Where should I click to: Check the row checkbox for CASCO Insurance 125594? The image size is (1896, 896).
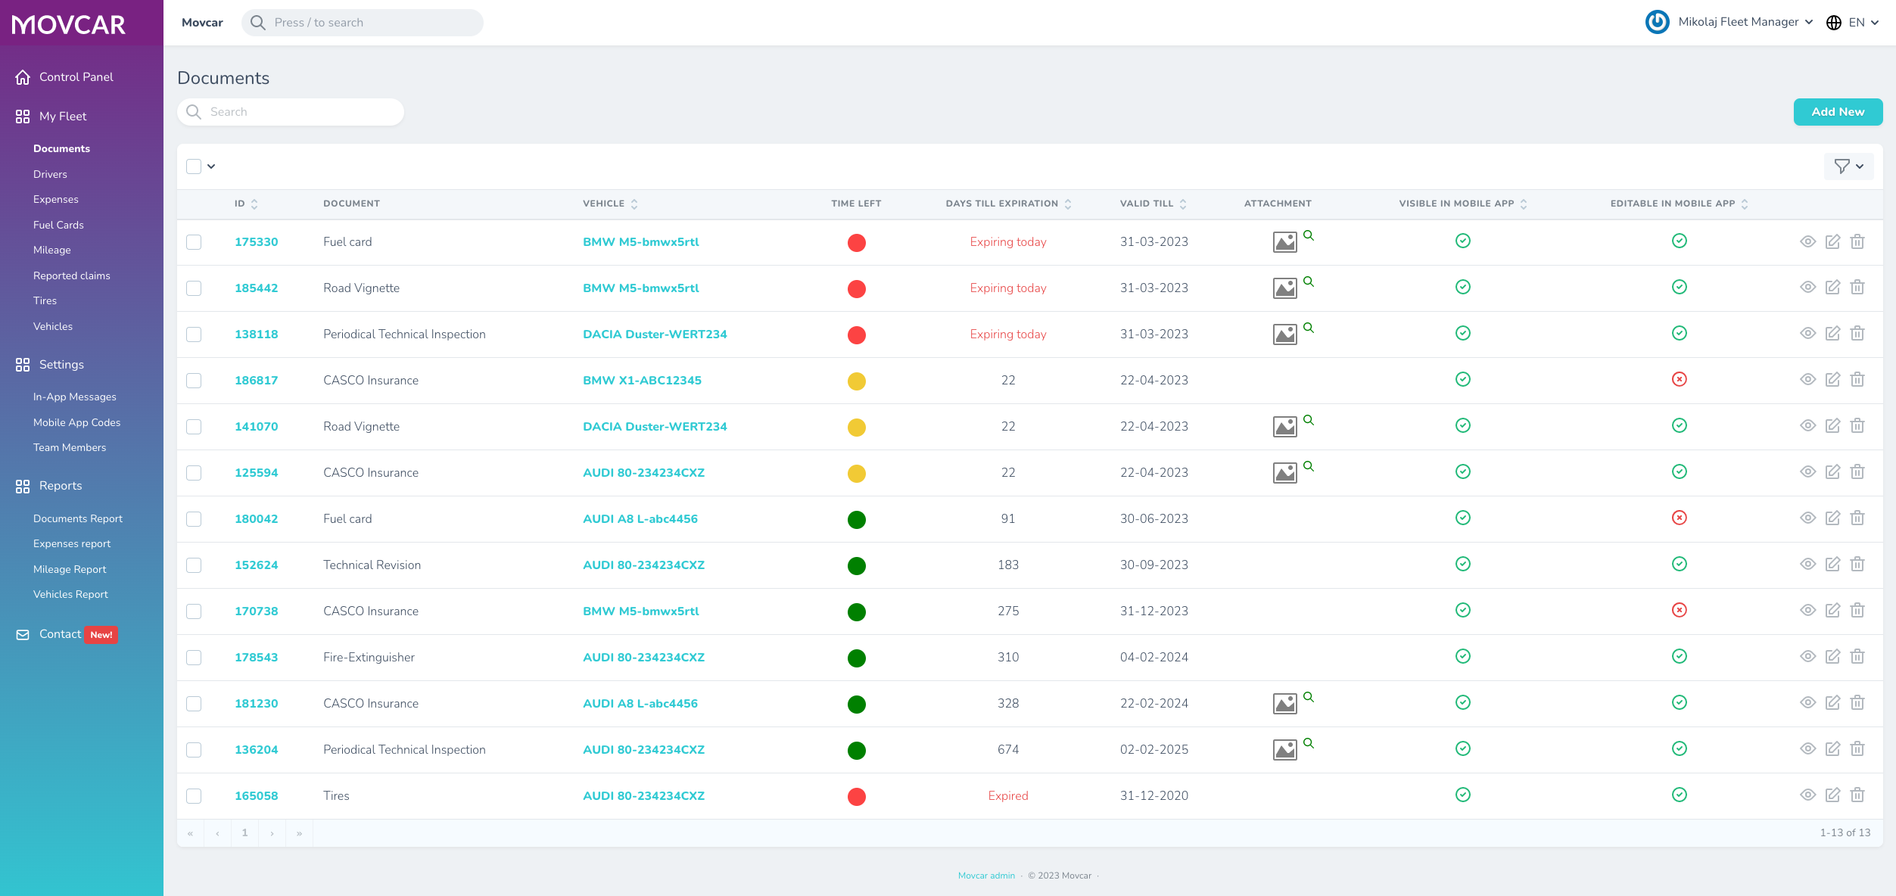click(194, 472)
